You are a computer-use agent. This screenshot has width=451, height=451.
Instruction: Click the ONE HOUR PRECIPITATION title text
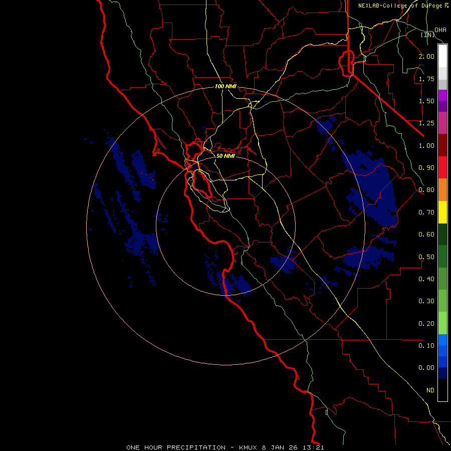[176, 447]
